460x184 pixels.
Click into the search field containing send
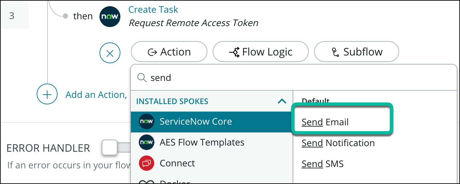click(x=294, y=78)
